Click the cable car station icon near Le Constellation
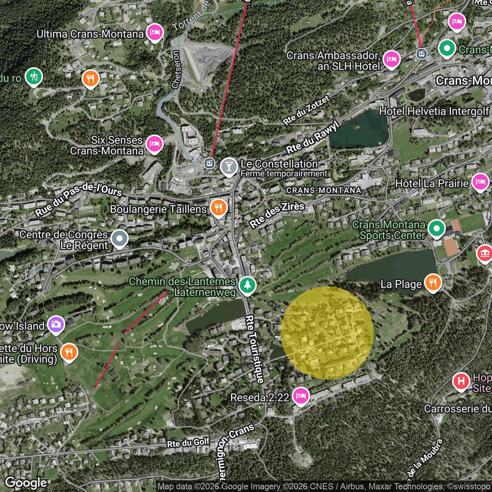Screen dimensions: 492x492 [209, 163]
